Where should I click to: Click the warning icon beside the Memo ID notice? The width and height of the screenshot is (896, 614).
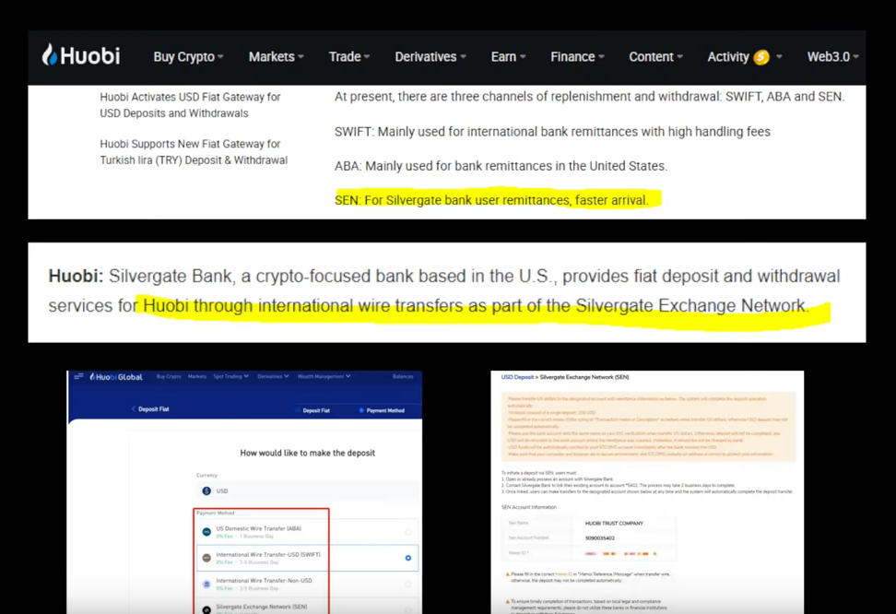point(507,574)
